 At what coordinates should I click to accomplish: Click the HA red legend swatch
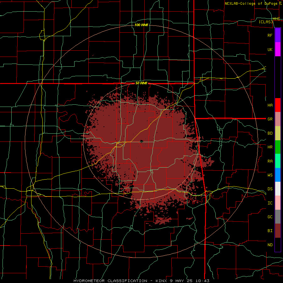[278, 105]
